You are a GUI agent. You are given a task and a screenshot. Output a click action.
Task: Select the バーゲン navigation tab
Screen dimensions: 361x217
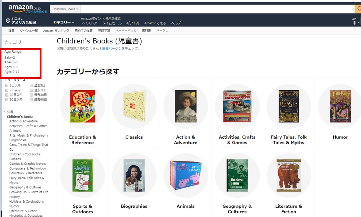(x=162, y=31)
